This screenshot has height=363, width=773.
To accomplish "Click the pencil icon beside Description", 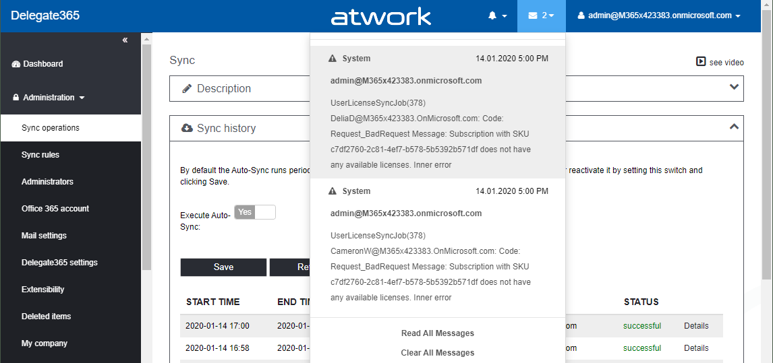I will coord(187,88).
